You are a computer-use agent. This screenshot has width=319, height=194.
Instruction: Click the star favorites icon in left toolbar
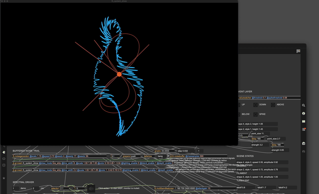coord(4,178)
